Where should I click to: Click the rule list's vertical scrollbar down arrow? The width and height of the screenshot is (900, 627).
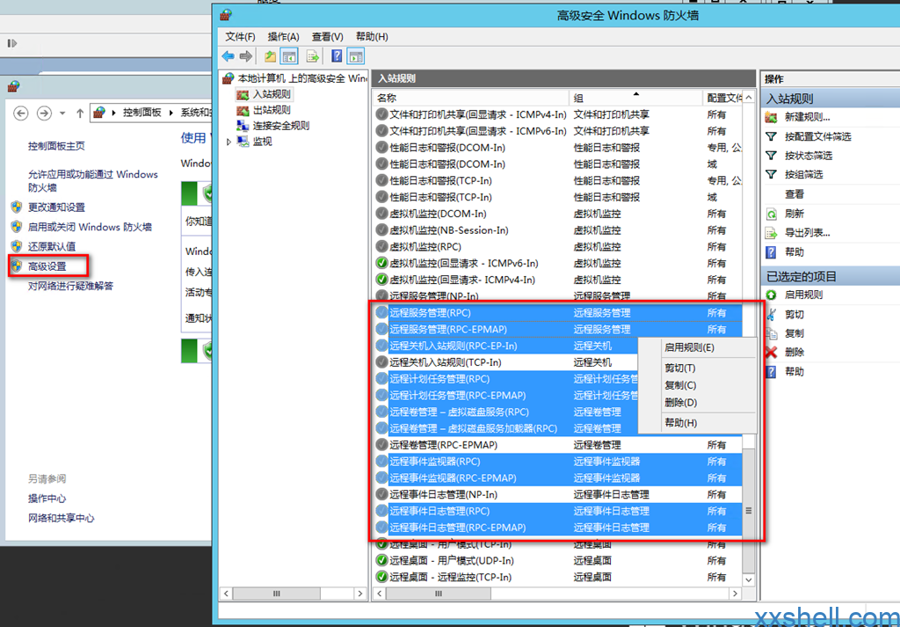[749, 580]
